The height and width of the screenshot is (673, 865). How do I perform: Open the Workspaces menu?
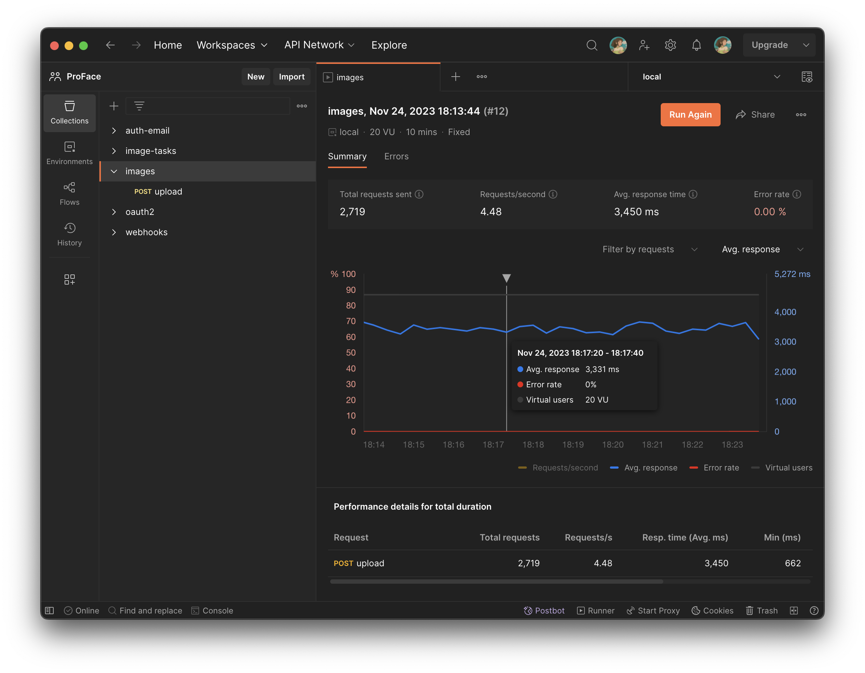coord(232,45)
